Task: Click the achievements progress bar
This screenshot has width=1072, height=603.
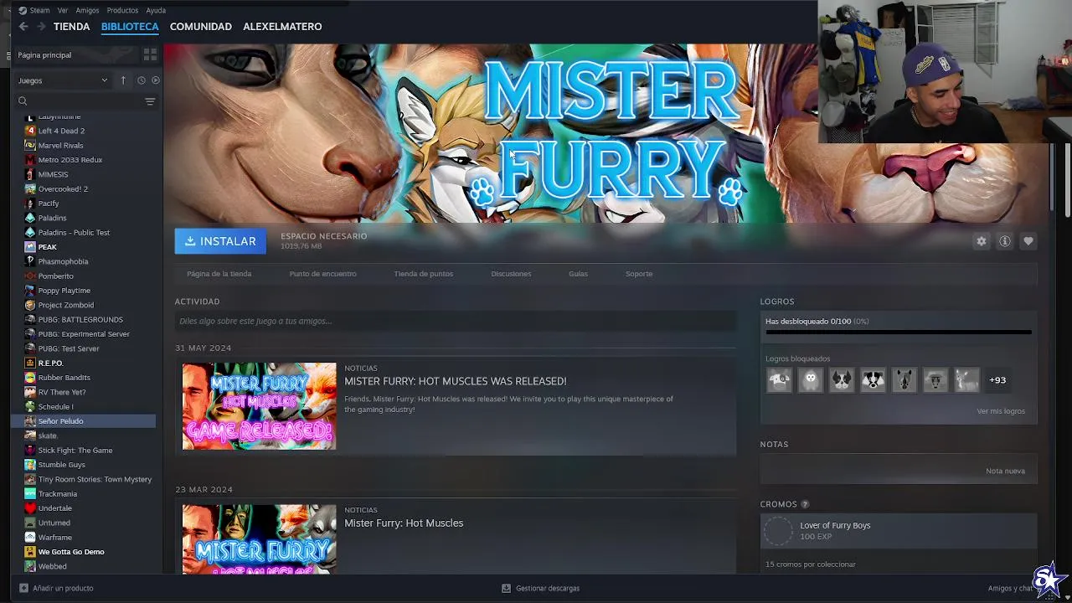Action: [x=899, y=332]
